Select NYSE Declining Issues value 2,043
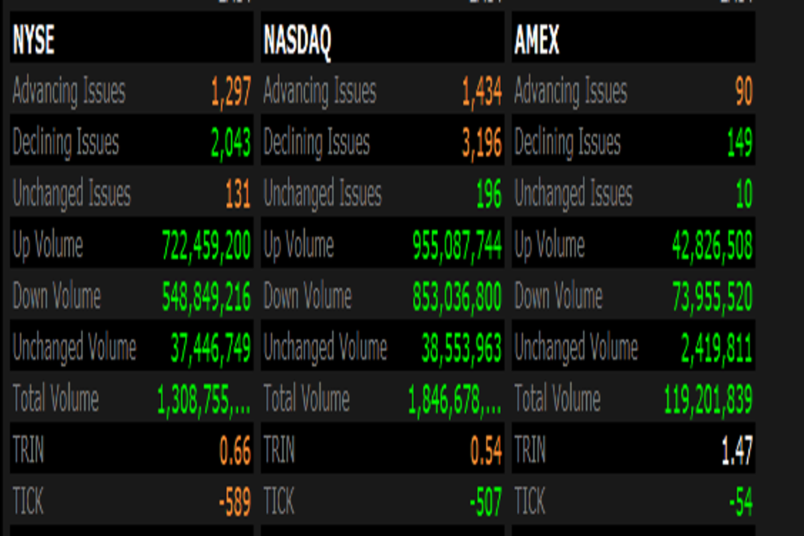The width and height of the screenshot is (804, 536). 230,143
